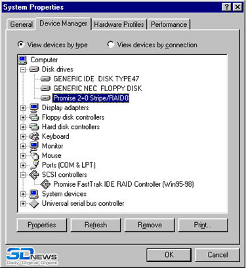Click the Universal serial bus controller icon
The width and height of the screenshot is (246, 268).
(34, 204)
